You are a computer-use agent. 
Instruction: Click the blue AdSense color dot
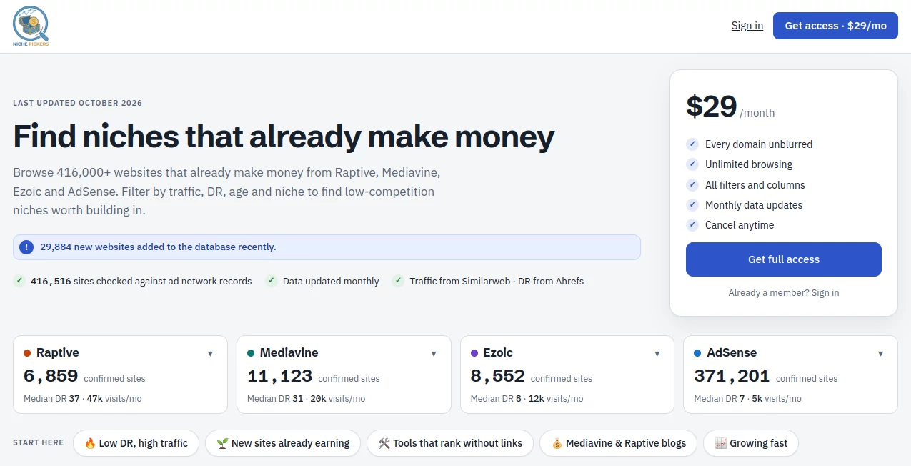(697, 353)
